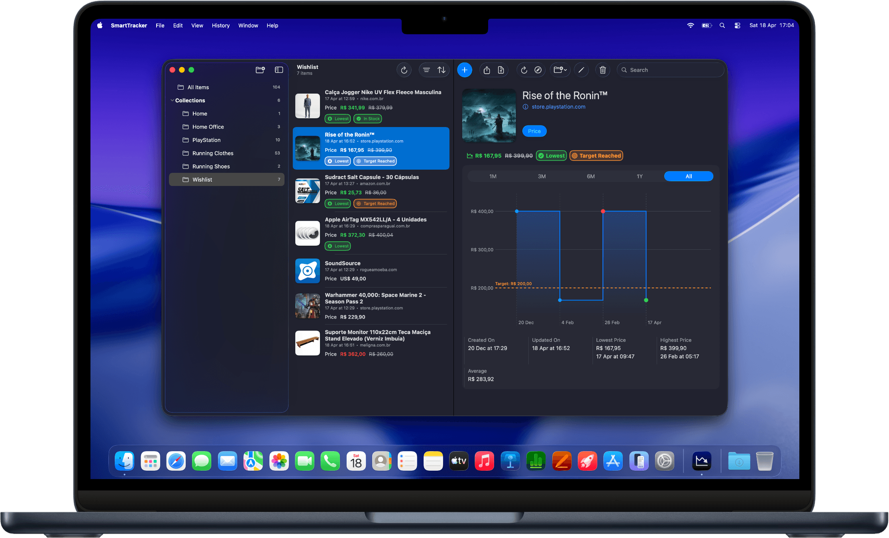Screen dimensions: 889x538
Task: Add a new tracked item with the plus button
Action: point(465,70)
